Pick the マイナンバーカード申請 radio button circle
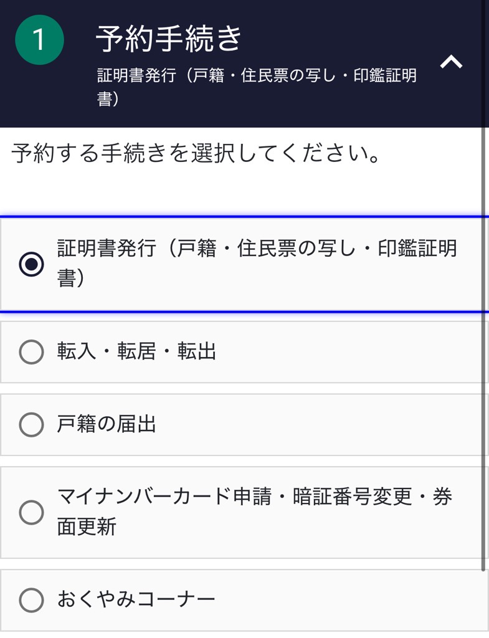 [31, 512]
